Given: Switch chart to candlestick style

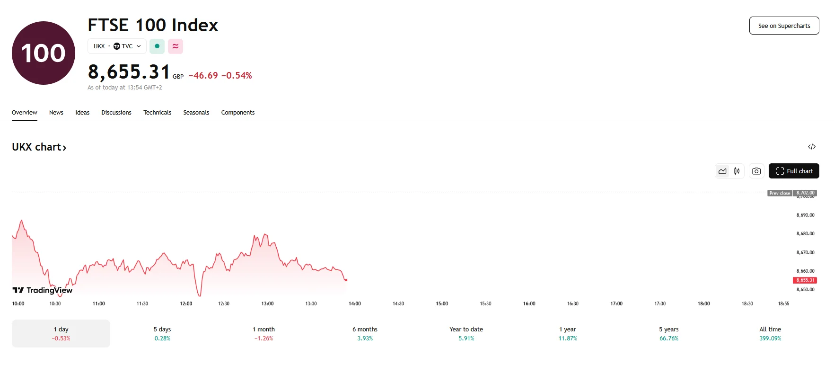Looking at the screenshot, I should tap(737, 171).
